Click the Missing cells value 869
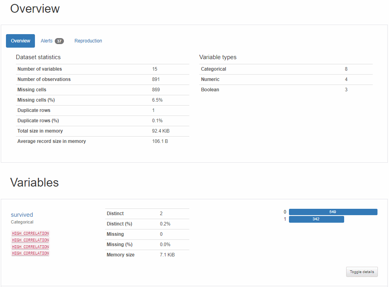389x287 pixels. tap(156, 90)
